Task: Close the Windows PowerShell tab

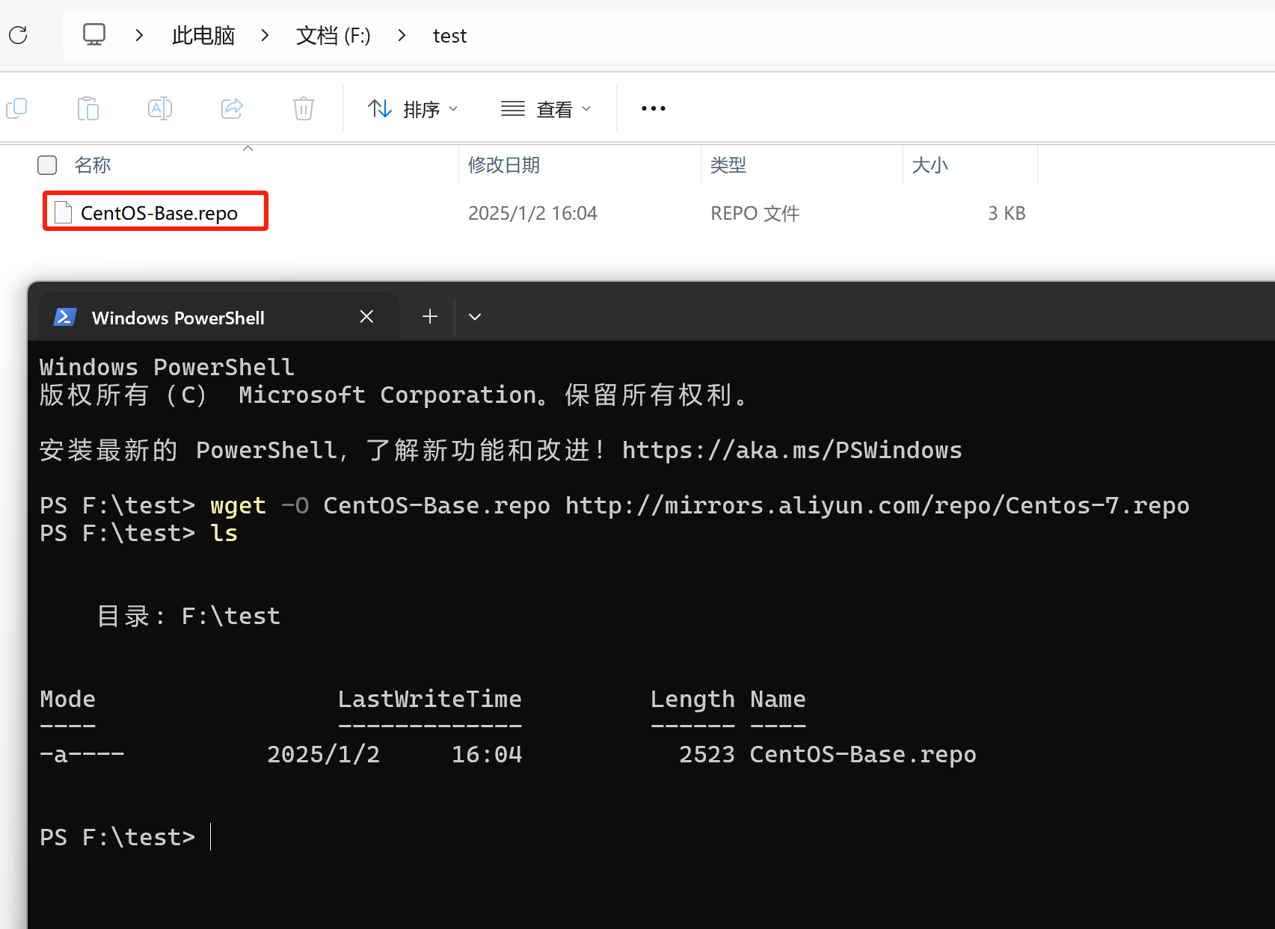Action: pyautogui.click(x=366, y=317)
